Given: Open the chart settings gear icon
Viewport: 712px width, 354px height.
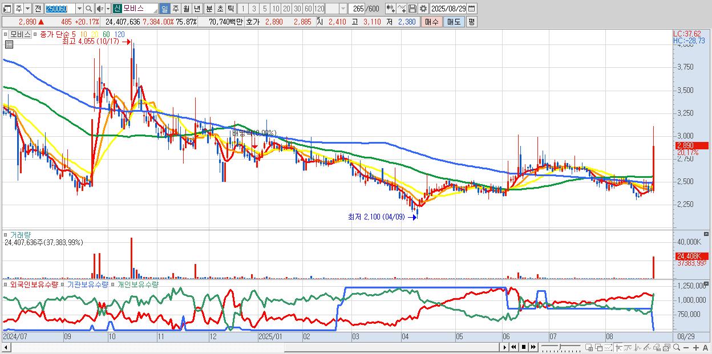Looking at the screenshot, I should pyautogui.click(x=423, y=9).
